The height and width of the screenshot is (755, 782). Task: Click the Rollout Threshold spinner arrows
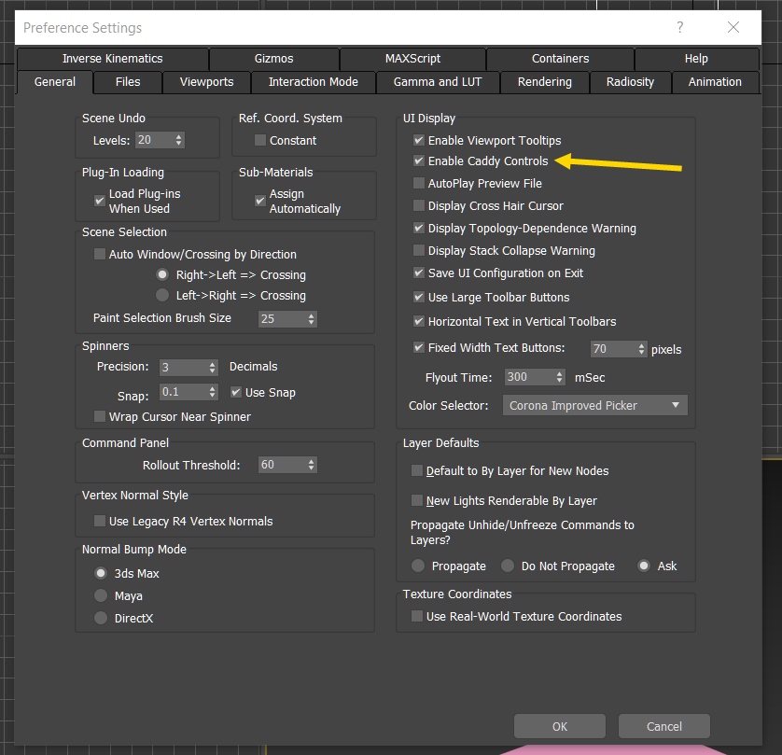(311, 465)
